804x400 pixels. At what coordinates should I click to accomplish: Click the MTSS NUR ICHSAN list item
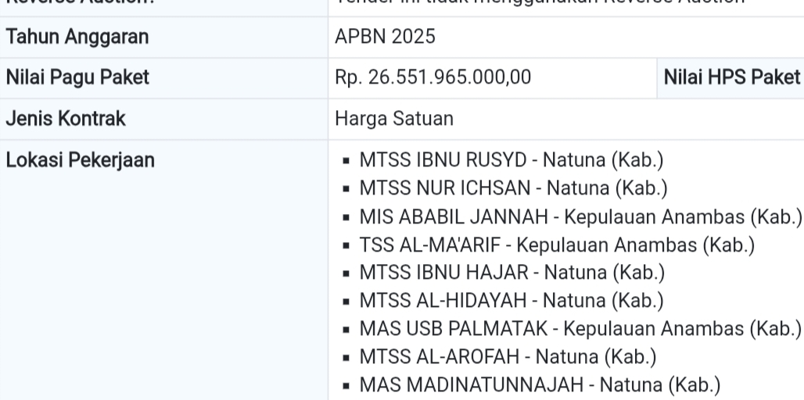[x=512, y=187]
